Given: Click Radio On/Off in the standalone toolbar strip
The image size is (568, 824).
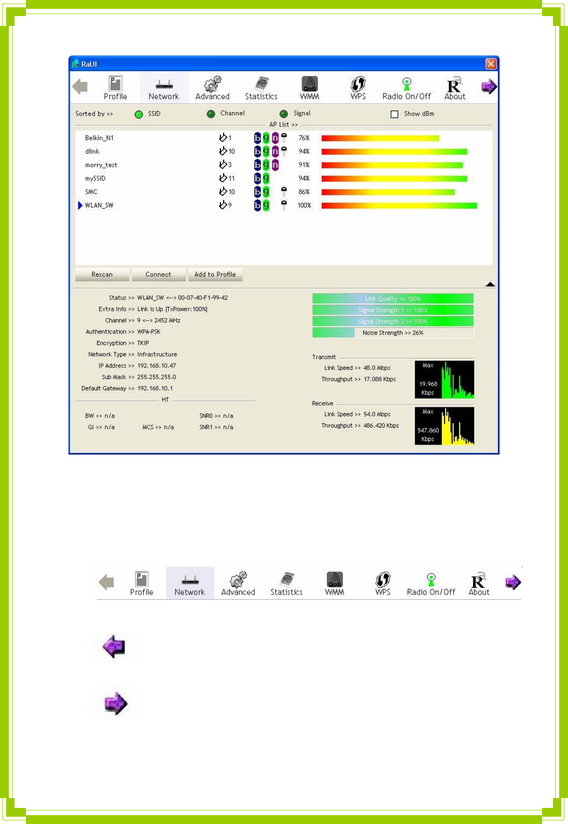Looking at the screenshot, I should coord(431,583).
